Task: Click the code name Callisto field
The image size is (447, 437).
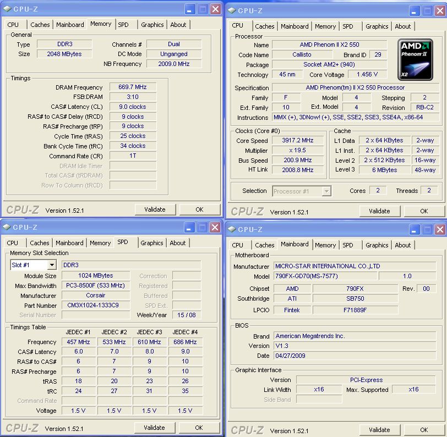Action: point(302,54)
